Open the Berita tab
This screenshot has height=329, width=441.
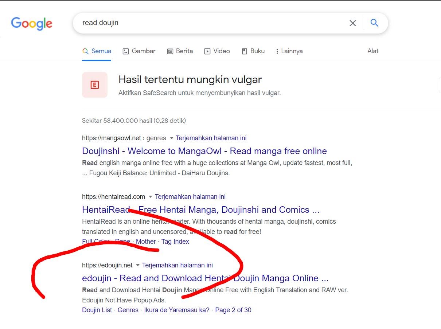click(x=180, y=51)
